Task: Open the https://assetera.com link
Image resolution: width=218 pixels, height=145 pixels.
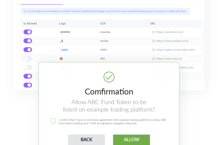Action: [x=170, y=32]
